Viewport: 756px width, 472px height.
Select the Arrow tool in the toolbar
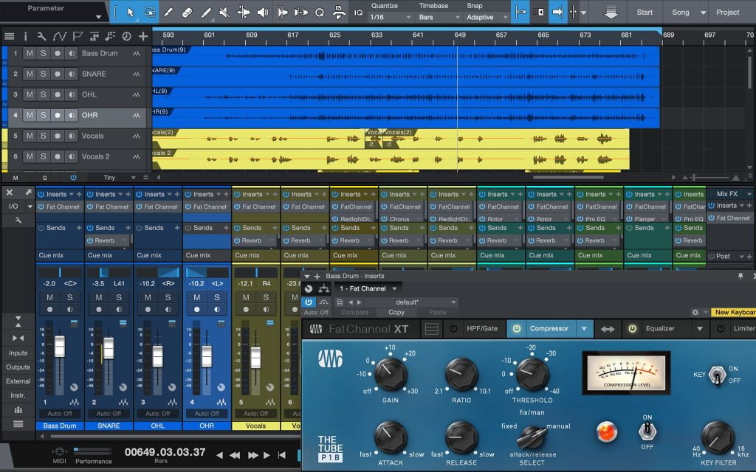click(x=130, y=13)
